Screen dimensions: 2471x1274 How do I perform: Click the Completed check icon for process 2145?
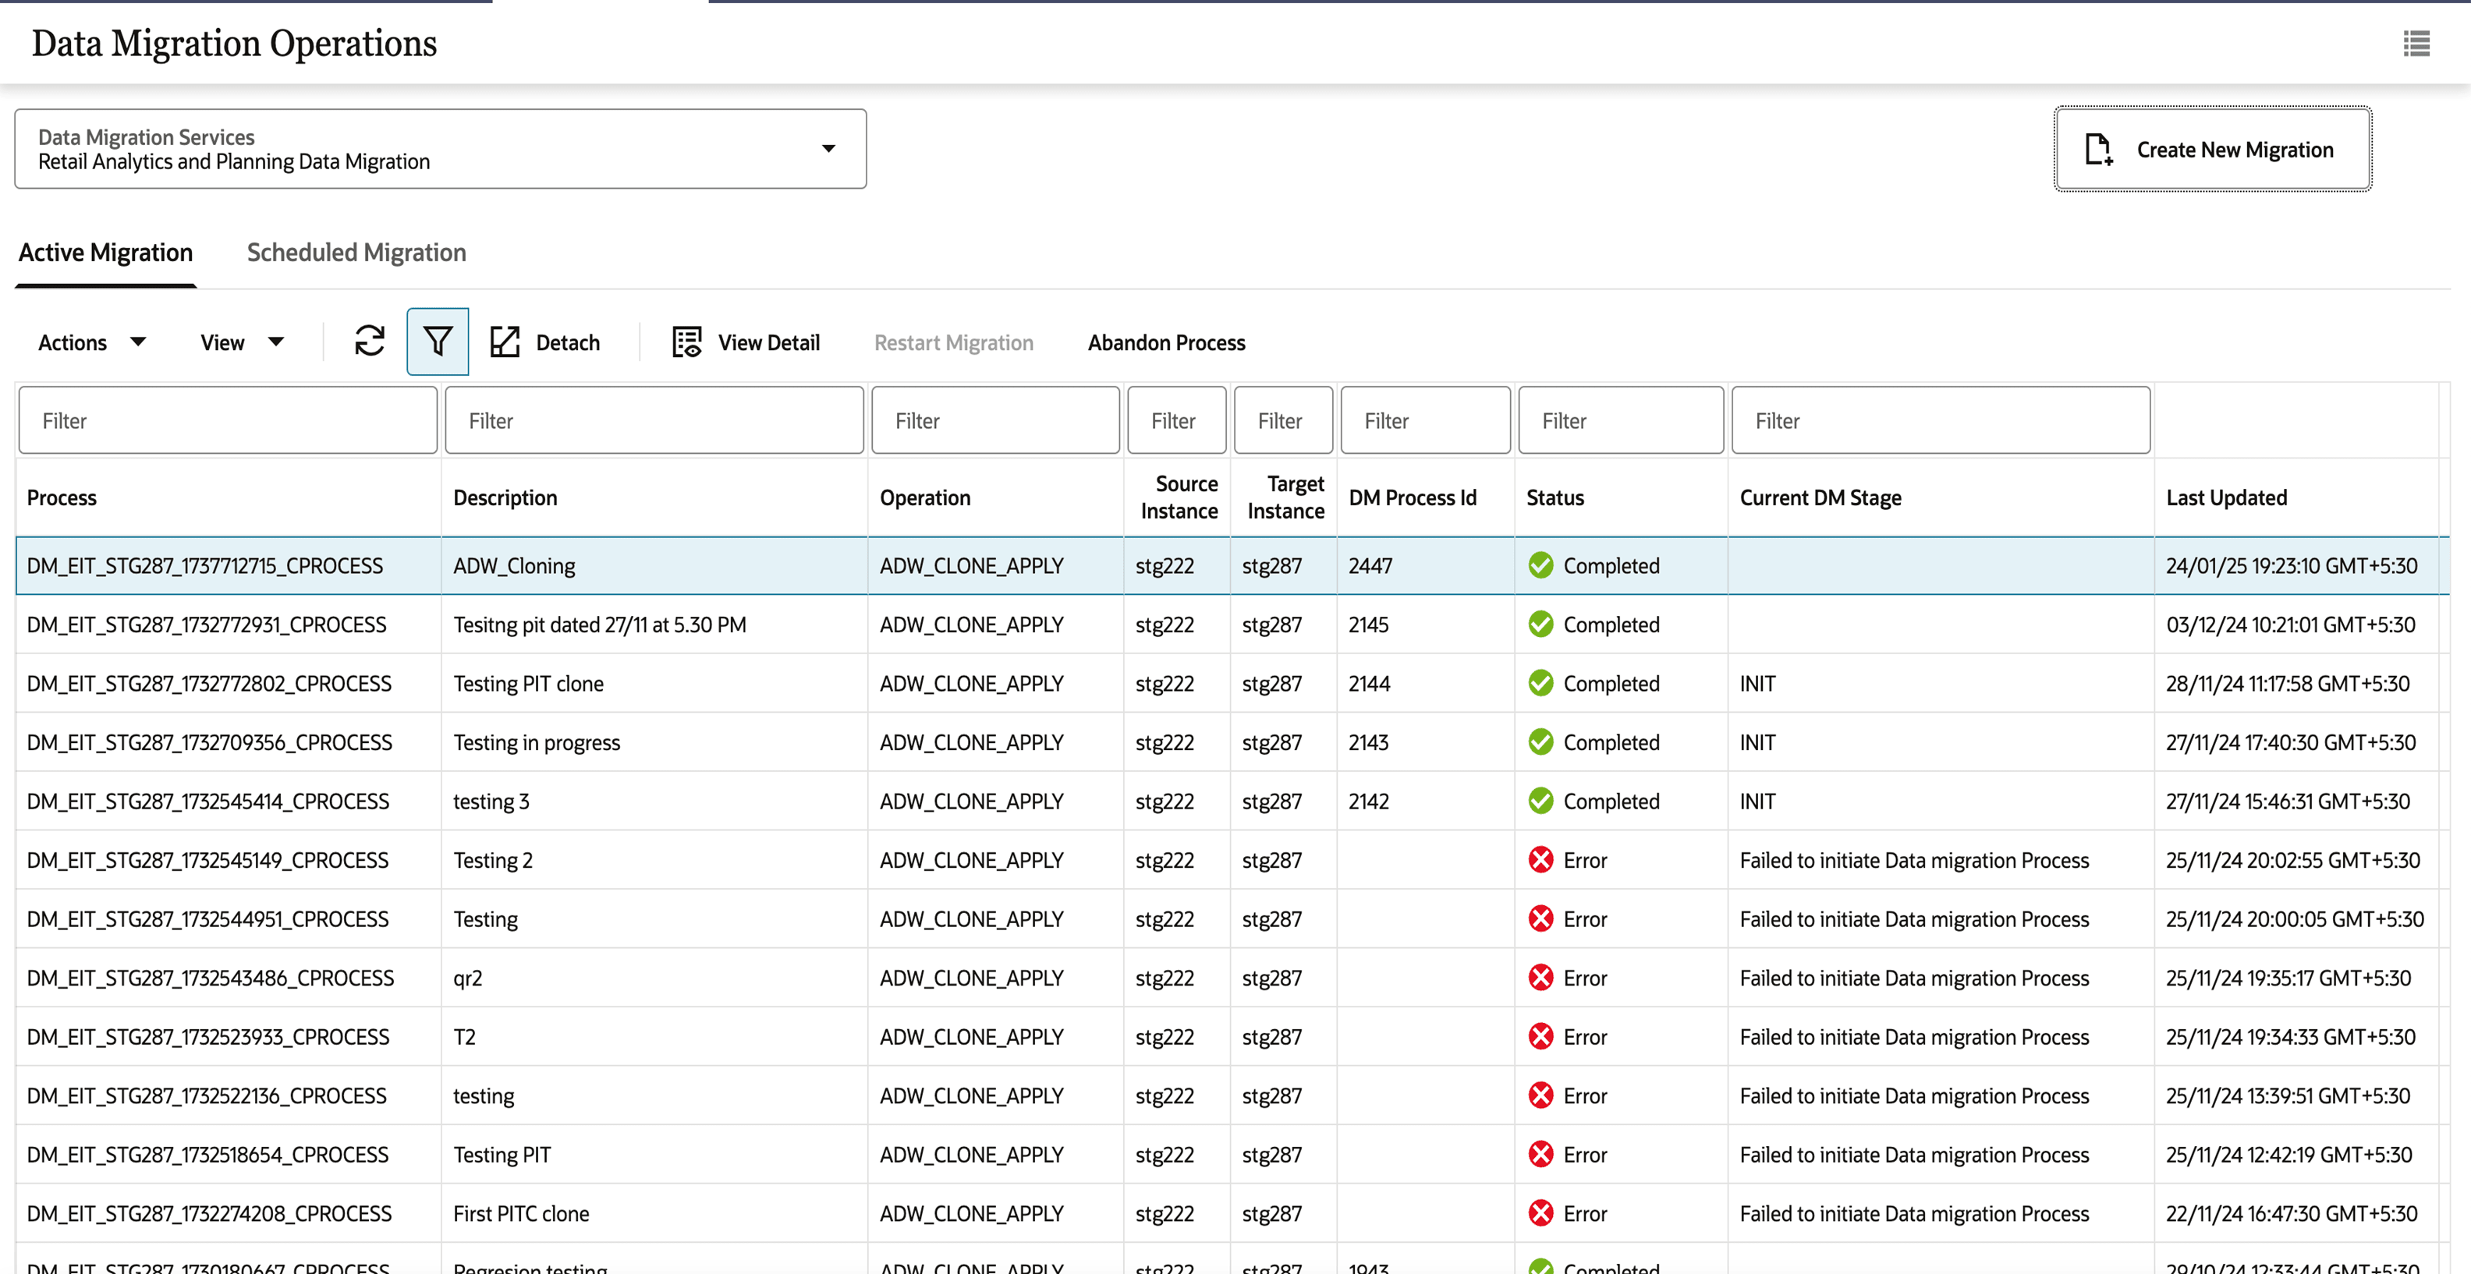[1540, 624]
